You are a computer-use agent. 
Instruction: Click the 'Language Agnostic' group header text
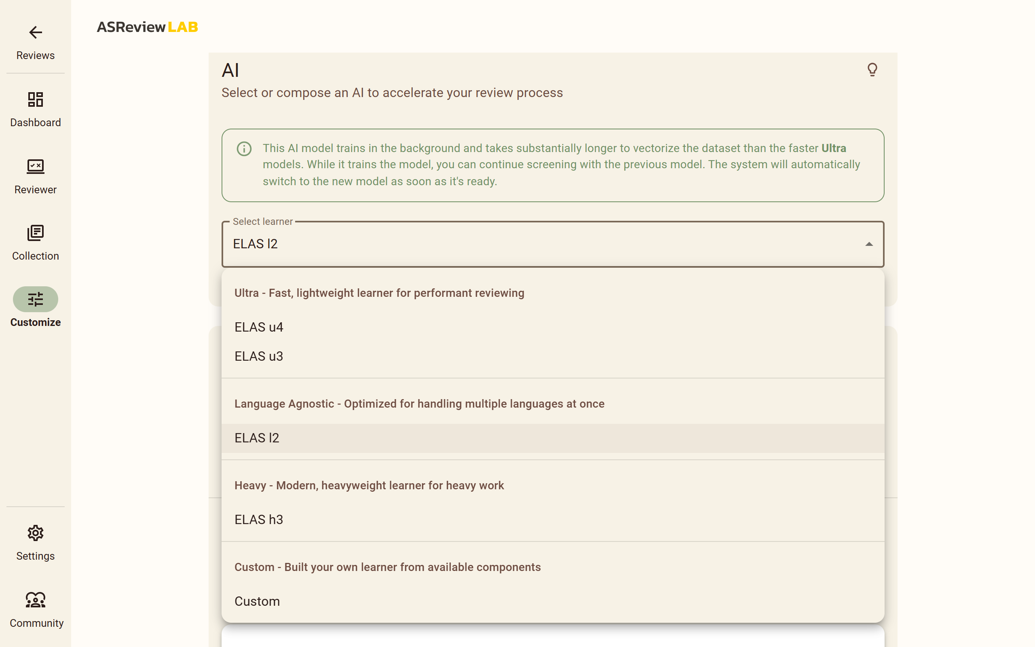click(419, 404)
